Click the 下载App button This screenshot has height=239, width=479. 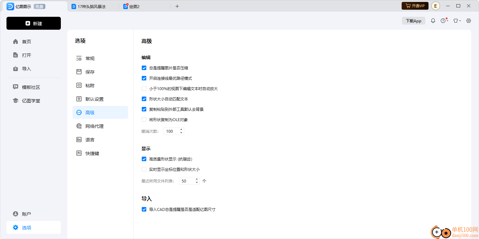click(x=414, y=21)
